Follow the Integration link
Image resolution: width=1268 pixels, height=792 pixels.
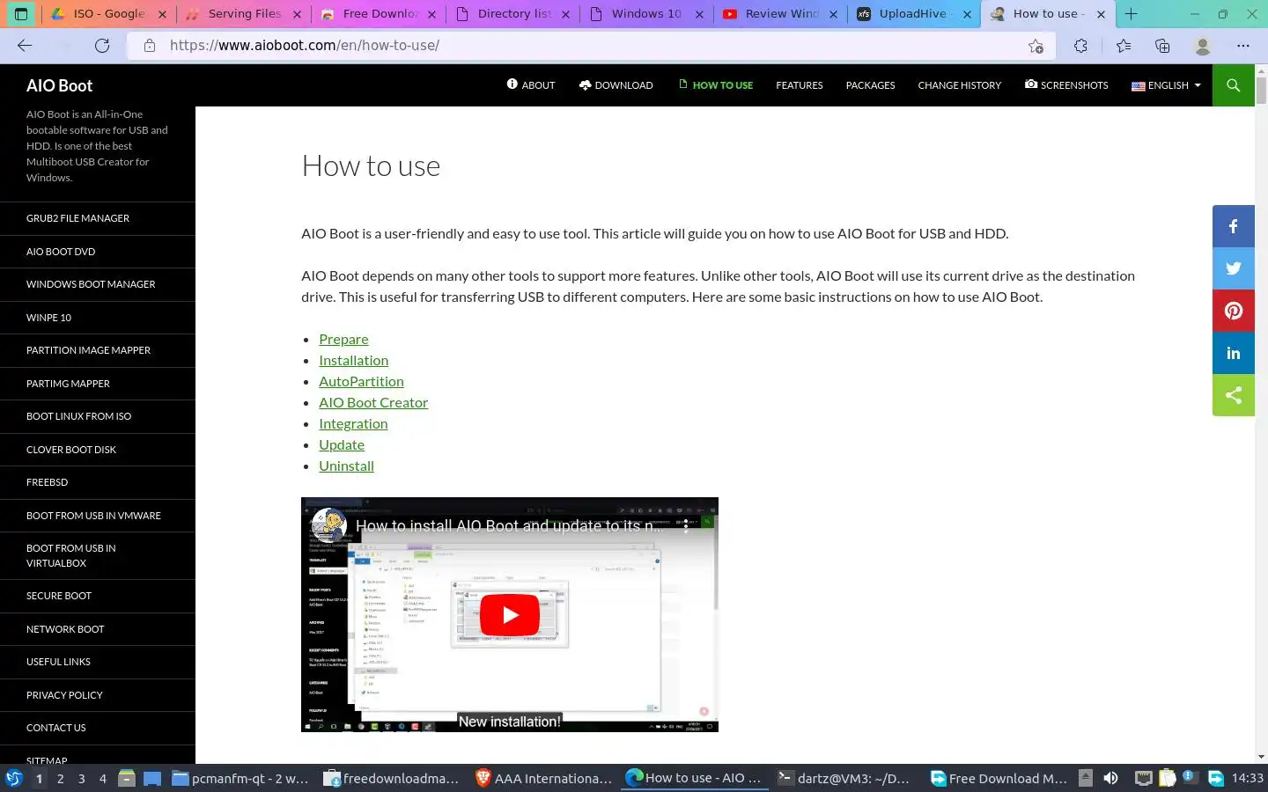353,423
